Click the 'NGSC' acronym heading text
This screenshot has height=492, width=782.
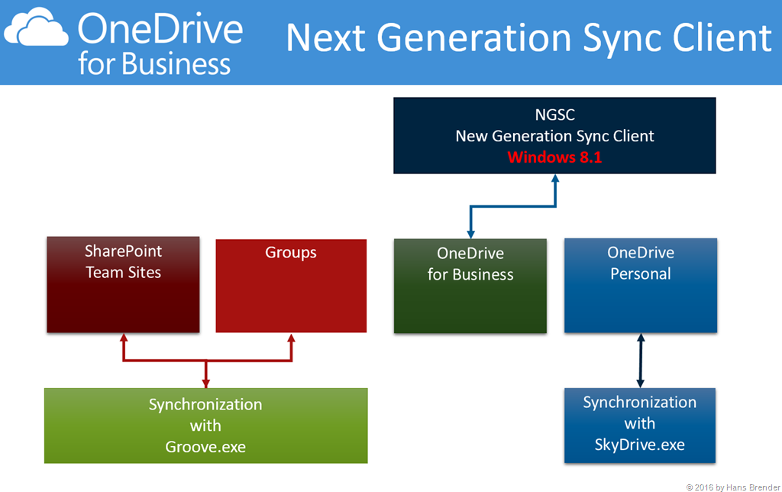point(555,115)
